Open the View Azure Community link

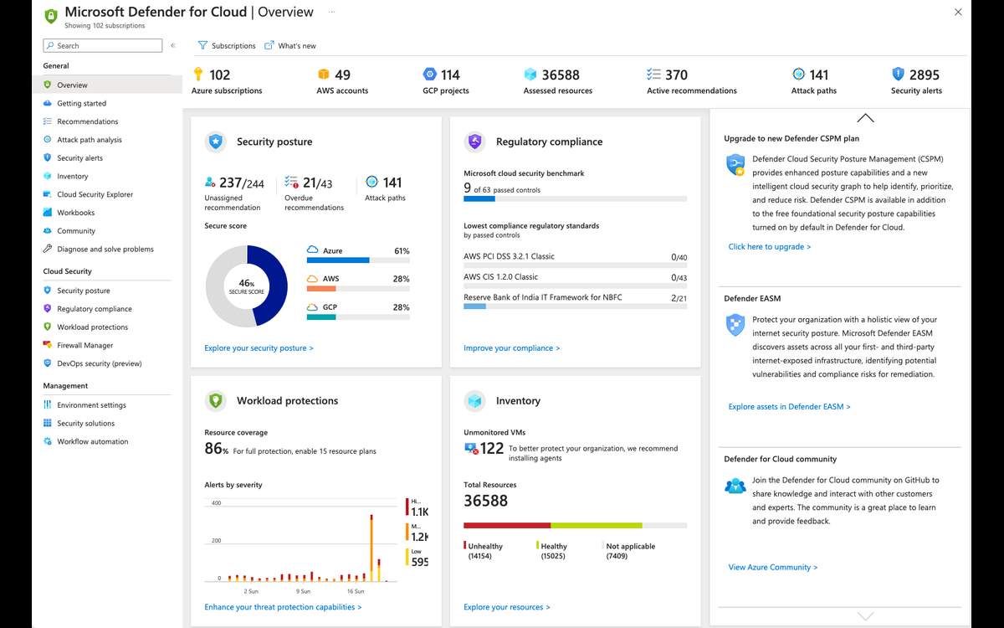772,567
